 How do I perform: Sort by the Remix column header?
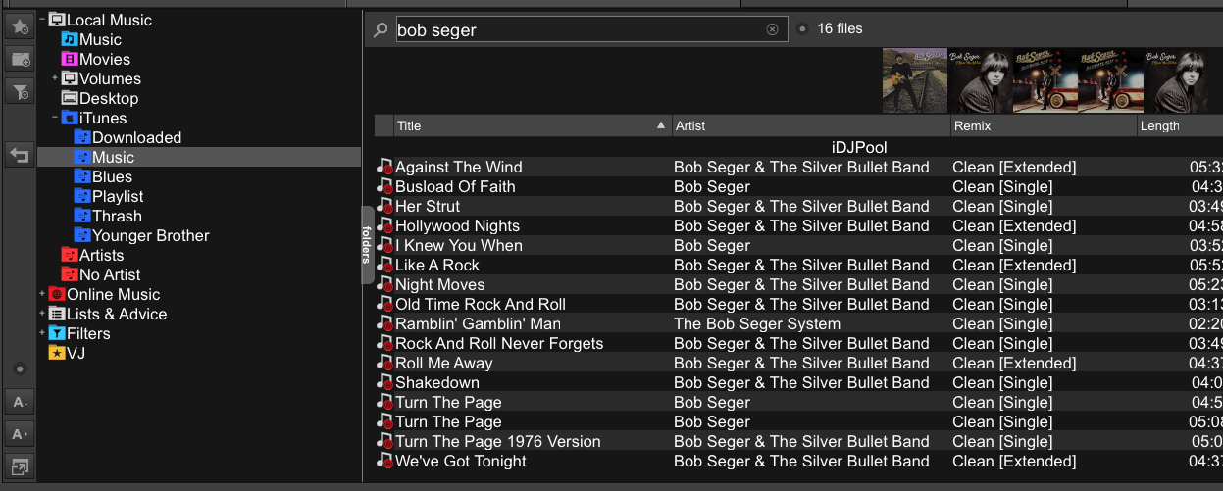1043,125
